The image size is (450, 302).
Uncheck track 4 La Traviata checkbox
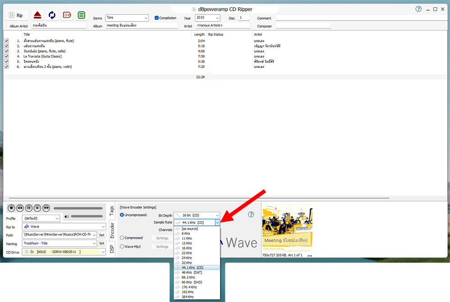[6, 57]
